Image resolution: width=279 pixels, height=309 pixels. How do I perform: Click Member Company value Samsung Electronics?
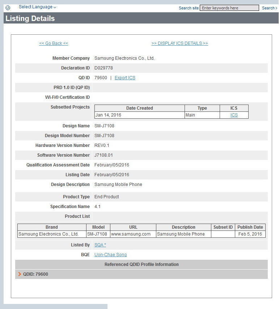click(124, 58)
